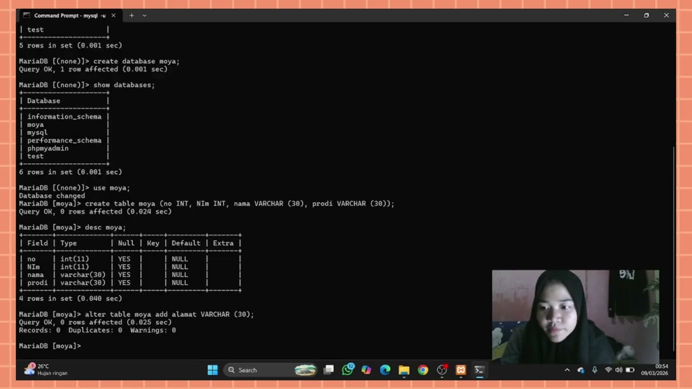The width and height of the screenshot is (692, 389).
Task: Add a new terminal tab
Action: click(x=131, y=16)
